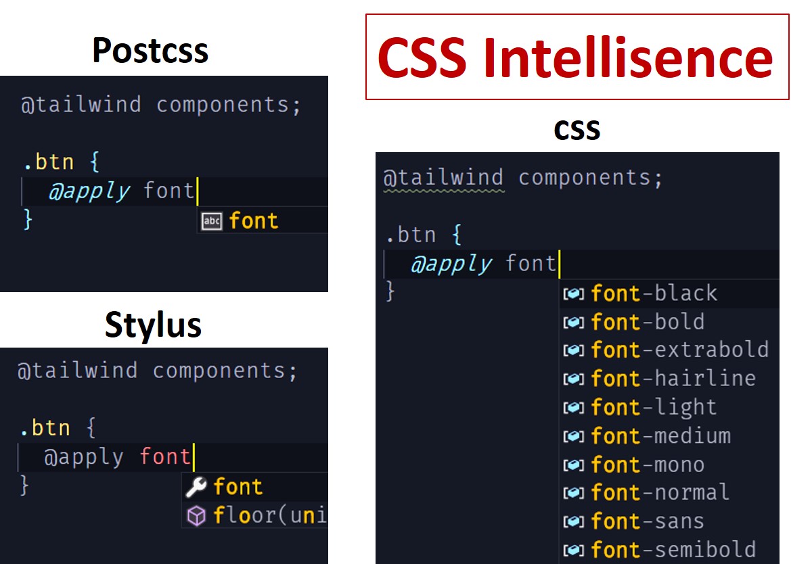Click the icon beside font-extrabold
Viewport: 812px width, 564px height.
(574, 351)
